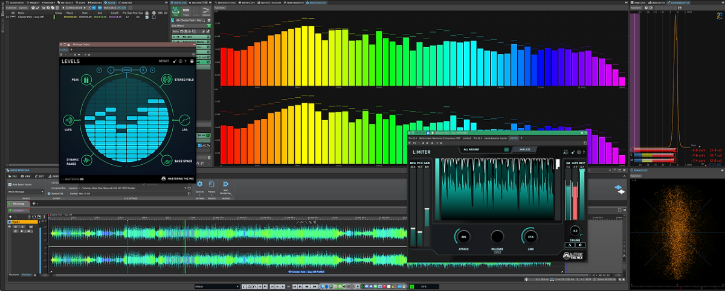Open Limiter settings gear icon
The width and height of the screenshot is (725, 291).
[578, 152]
